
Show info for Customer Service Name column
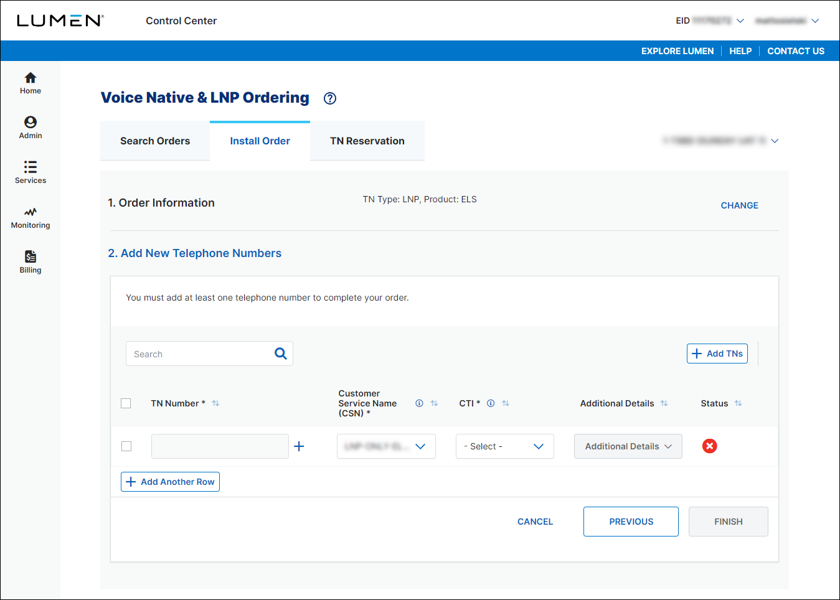click(x=419, y=403)
